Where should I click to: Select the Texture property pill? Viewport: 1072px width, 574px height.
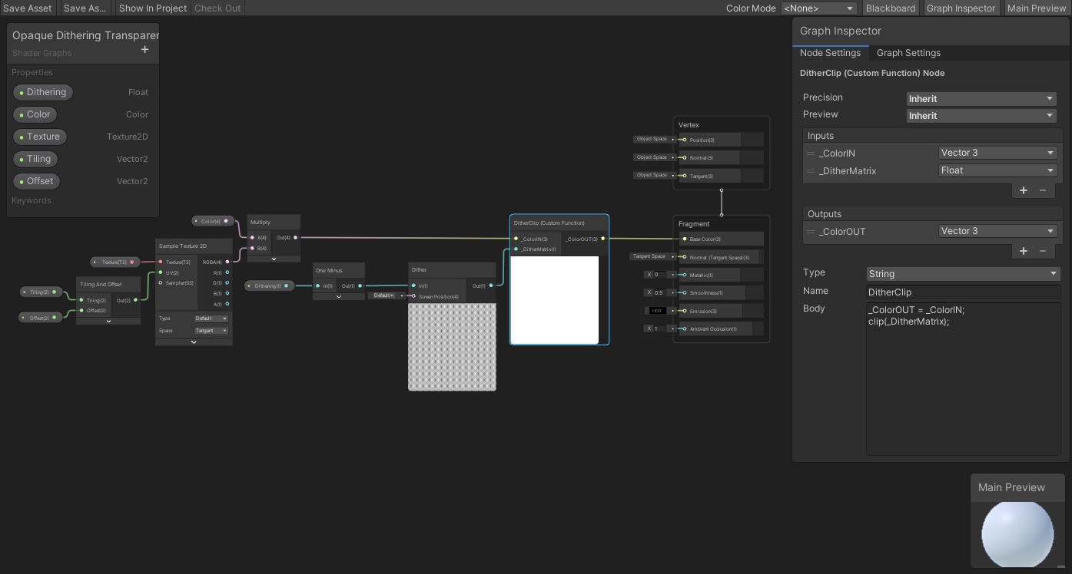(40, 137)
